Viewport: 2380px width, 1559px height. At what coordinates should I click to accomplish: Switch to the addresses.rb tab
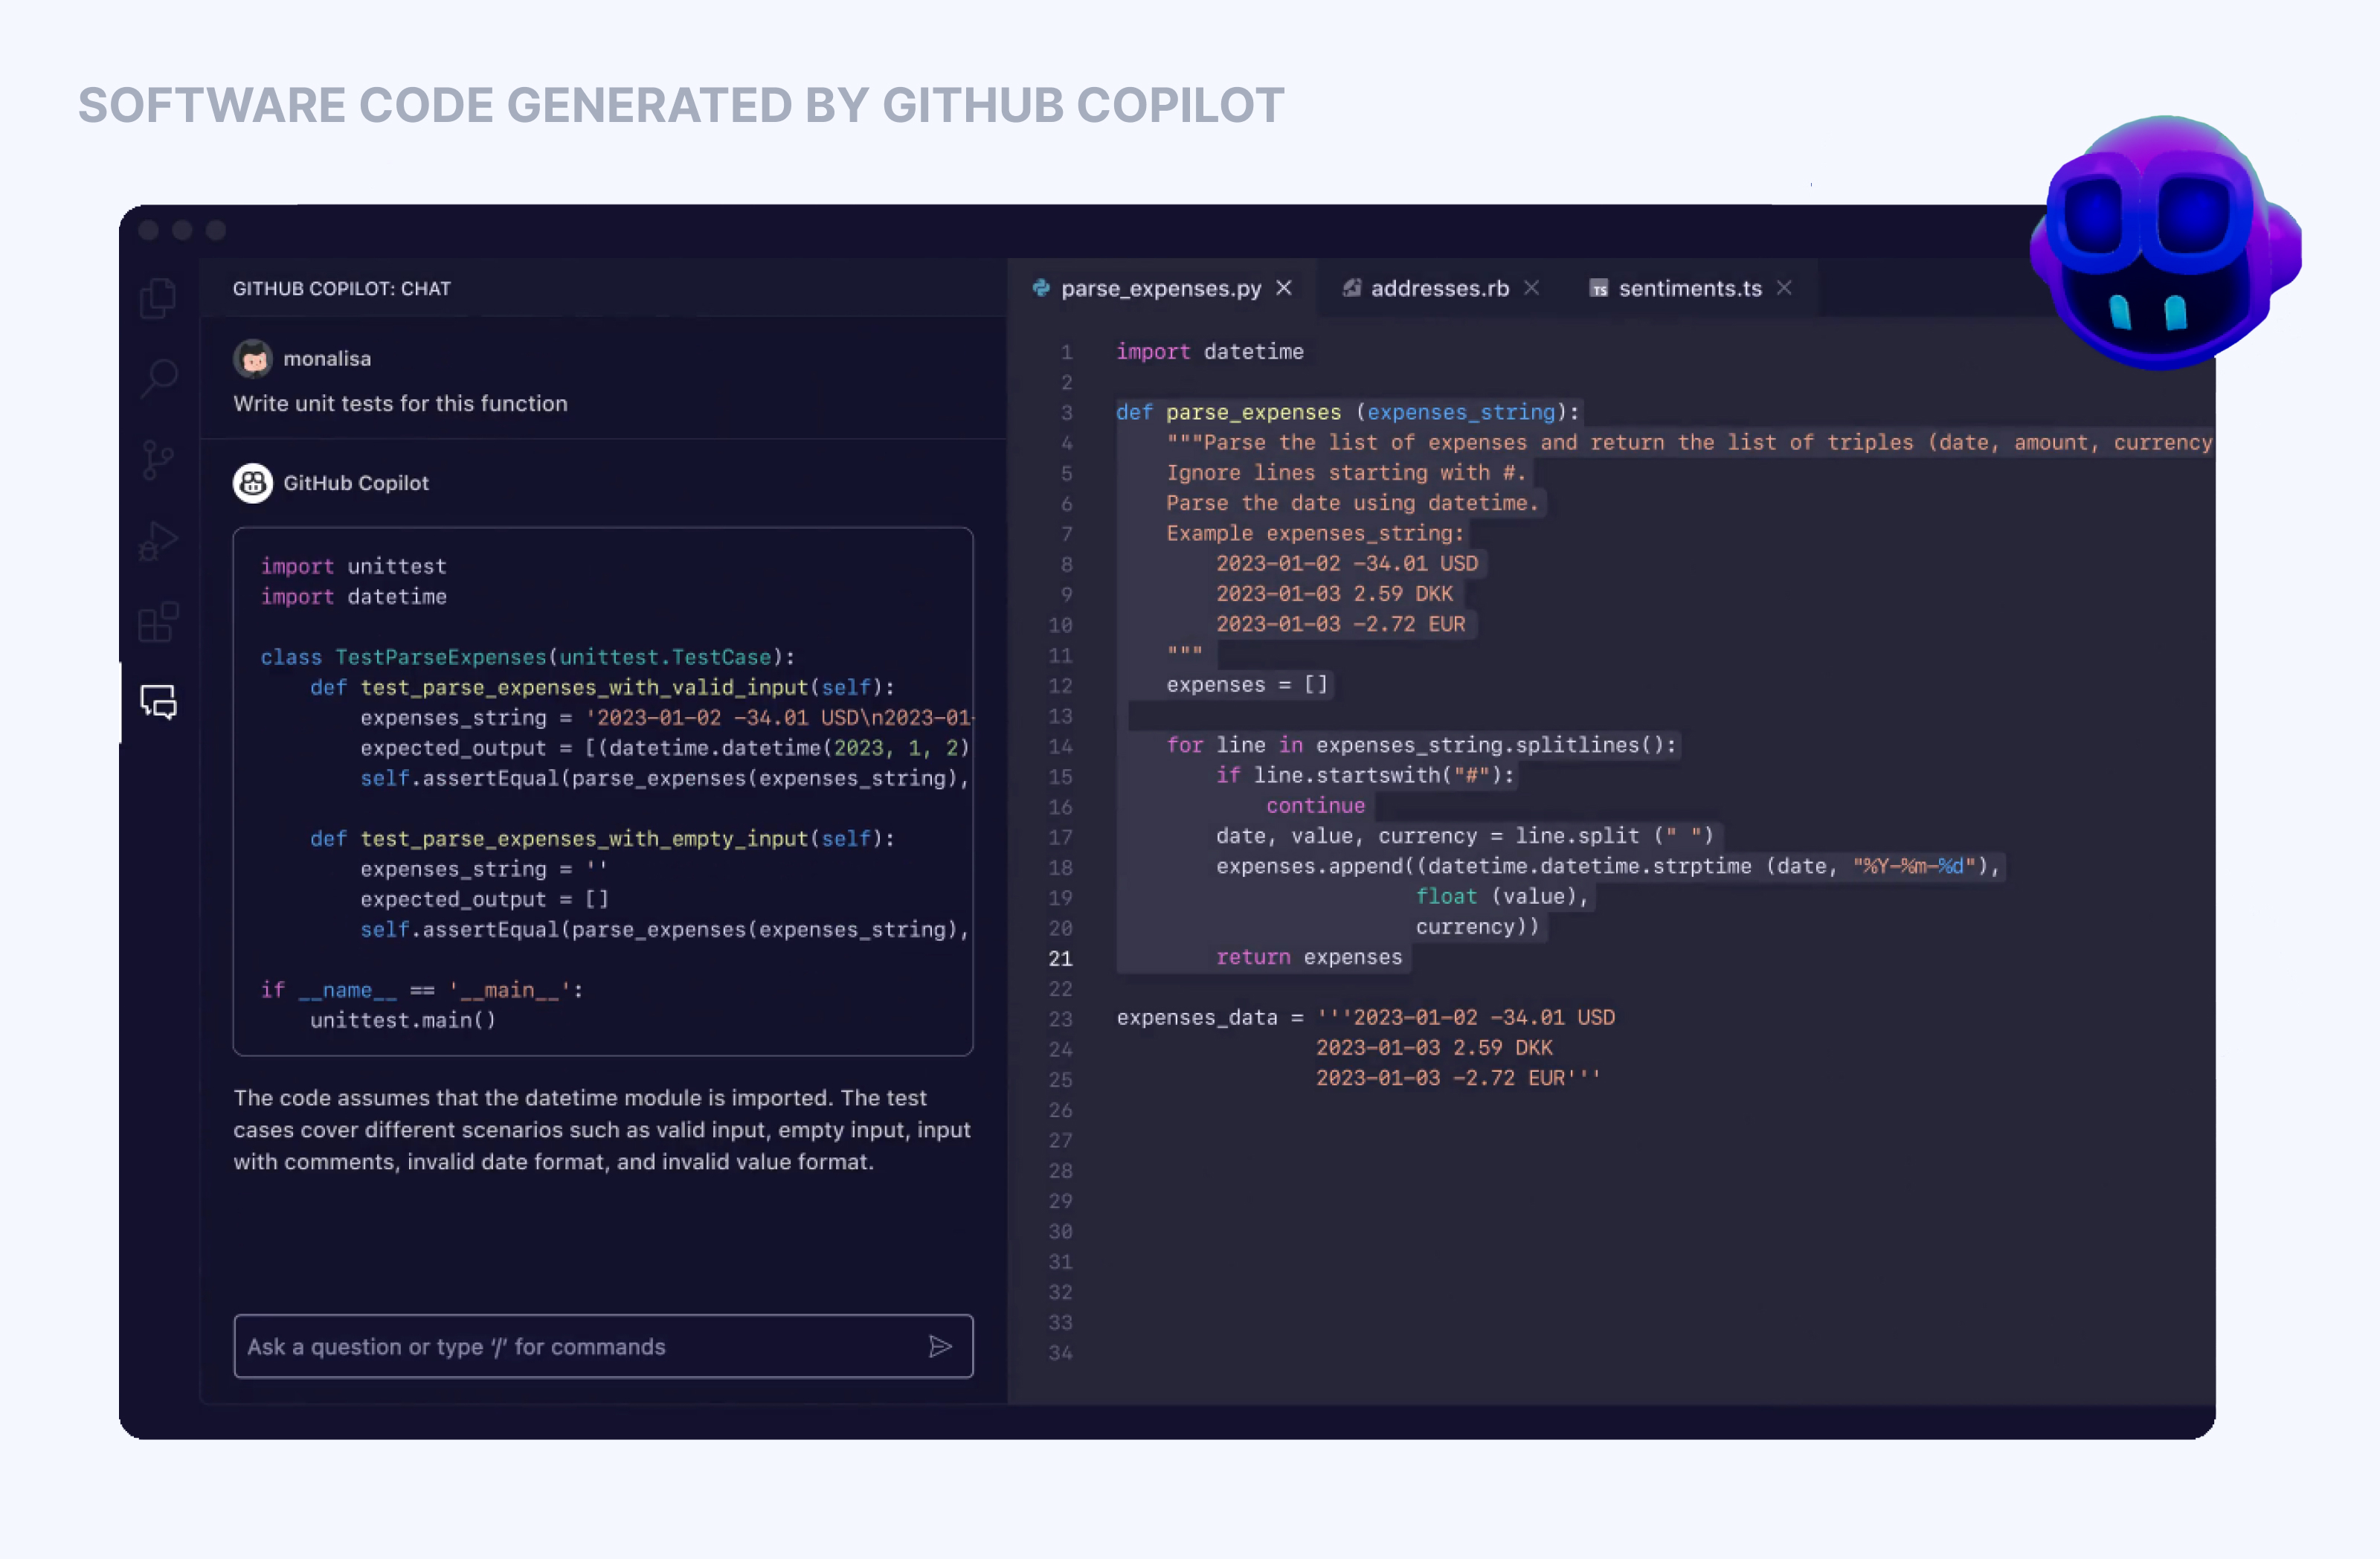pyautogui.click(x=1440, y=288)
